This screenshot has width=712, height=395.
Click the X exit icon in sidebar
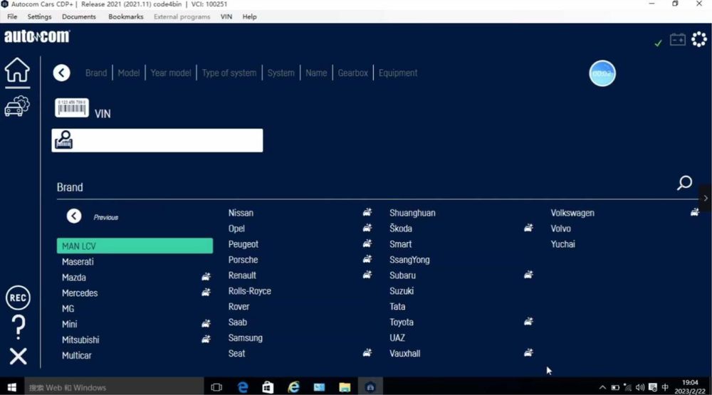pyautogui.click(x=19, y=357)
